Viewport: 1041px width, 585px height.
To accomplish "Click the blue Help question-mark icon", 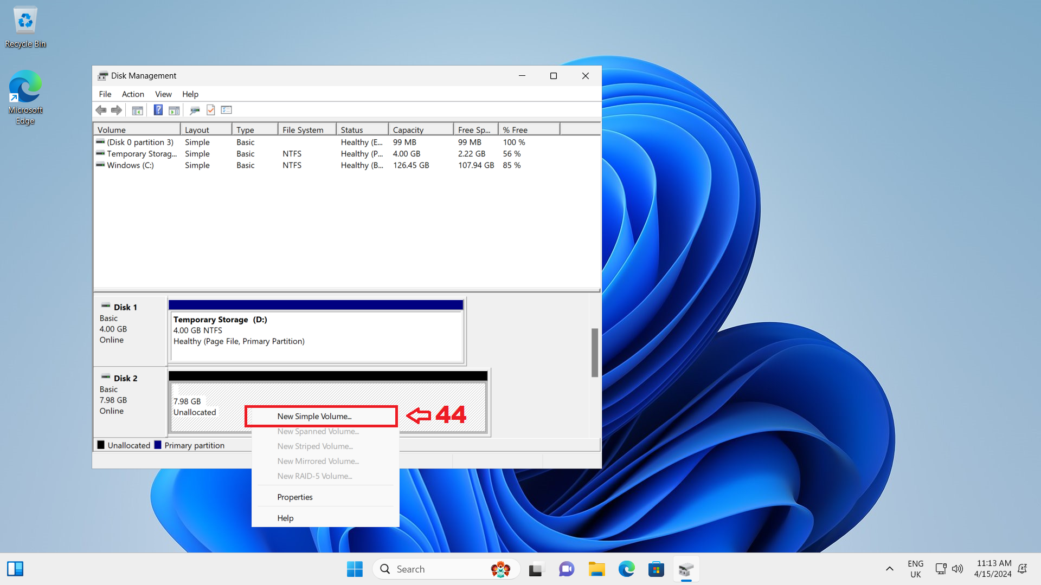I will point(158,110).
